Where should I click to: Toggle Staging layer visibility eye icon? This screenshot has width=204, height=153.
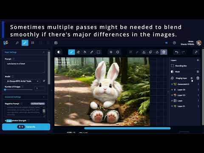point(192,78)
